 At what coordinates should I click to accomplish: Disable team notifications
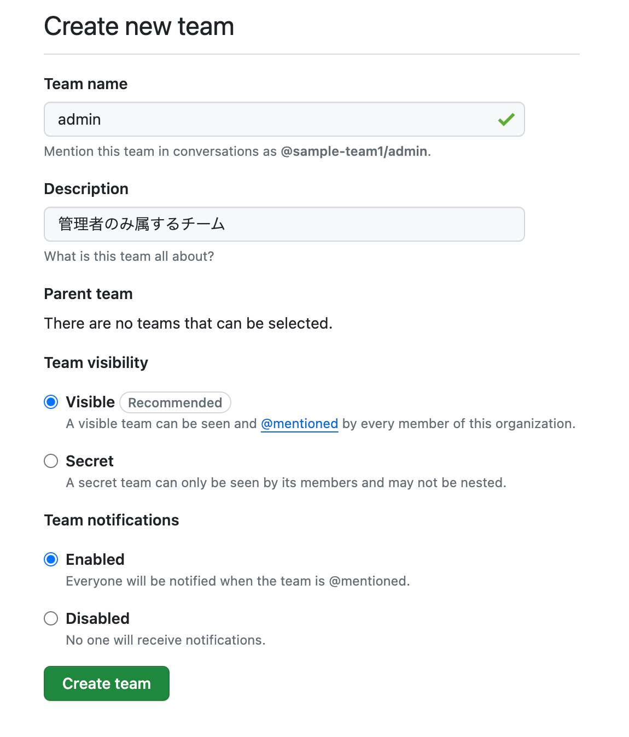tap(50, 618)
